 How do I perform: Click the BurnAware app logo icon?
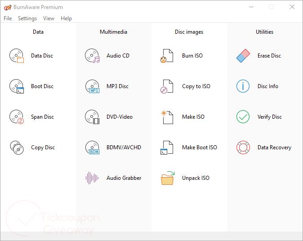pyautogui.click(x=8, y=7)
